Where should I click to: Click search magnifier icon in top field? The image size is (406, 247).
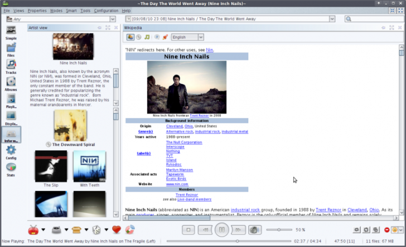(349, 19)
